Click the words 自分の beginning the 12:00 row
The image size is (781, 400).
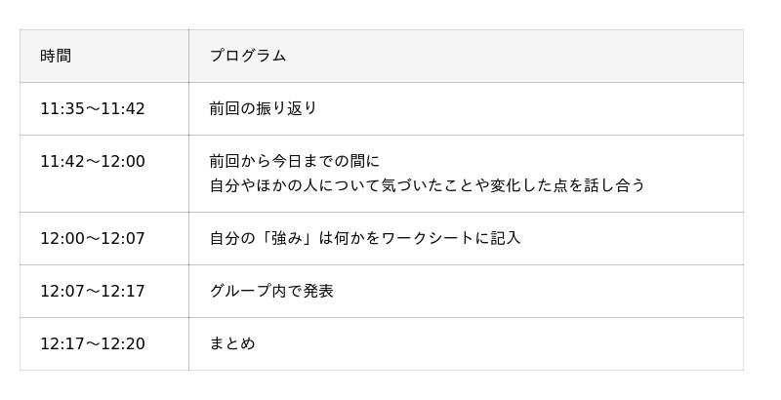point(232,238)
